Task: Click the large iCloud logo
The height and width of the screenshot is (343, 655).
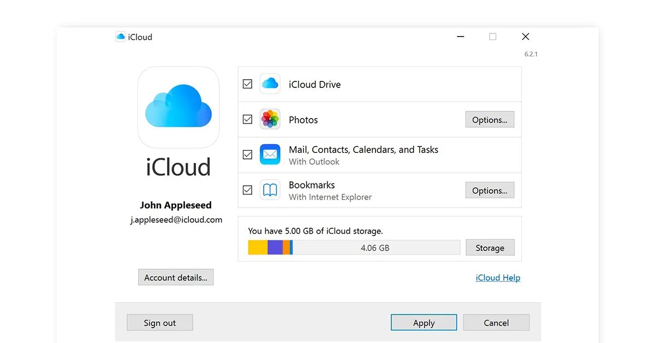Action: pyautogui.click(x=178, y=107)
